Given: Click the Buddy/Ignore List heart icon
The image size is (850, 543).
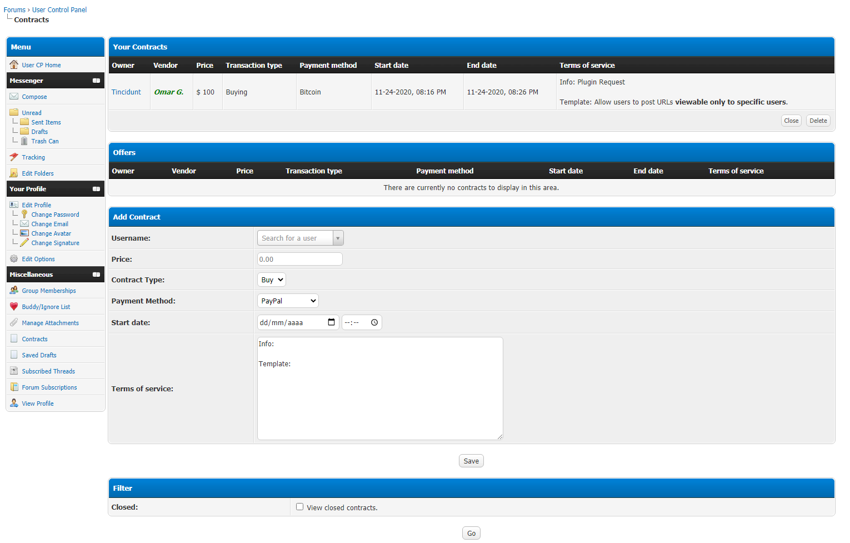Looking at the screenshot, I should (x=14, y=307).
